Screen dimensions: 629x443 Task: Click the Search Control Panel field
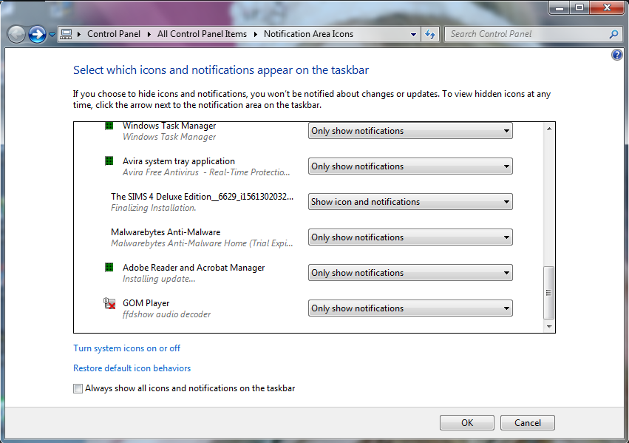(528, 34)
